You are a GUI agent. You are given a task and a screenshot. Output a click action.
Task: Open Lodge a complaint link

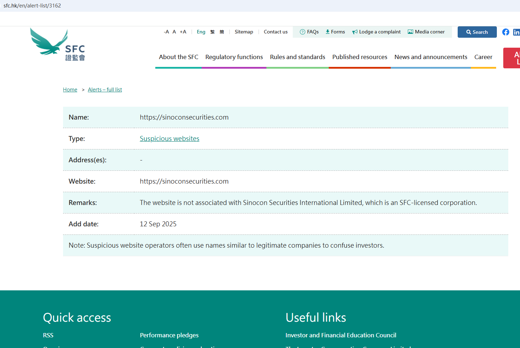tap(376, 32)
